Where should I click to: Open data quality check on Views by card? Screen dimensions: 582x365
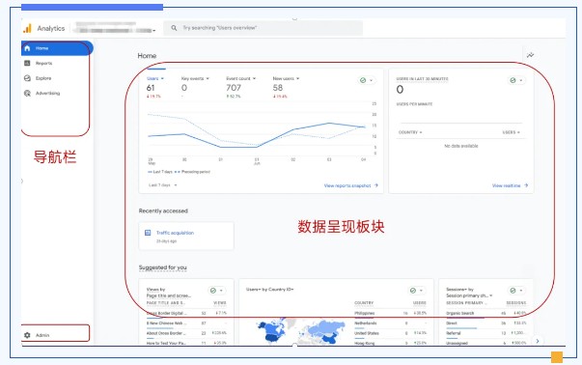pos(216,291)
